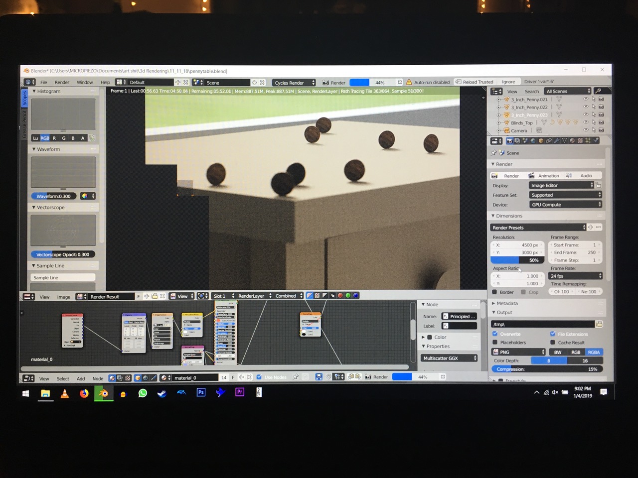Open the Texture checker properties icon
The height and width of the screenshot is (478, 638).
[x=580, y=140]
